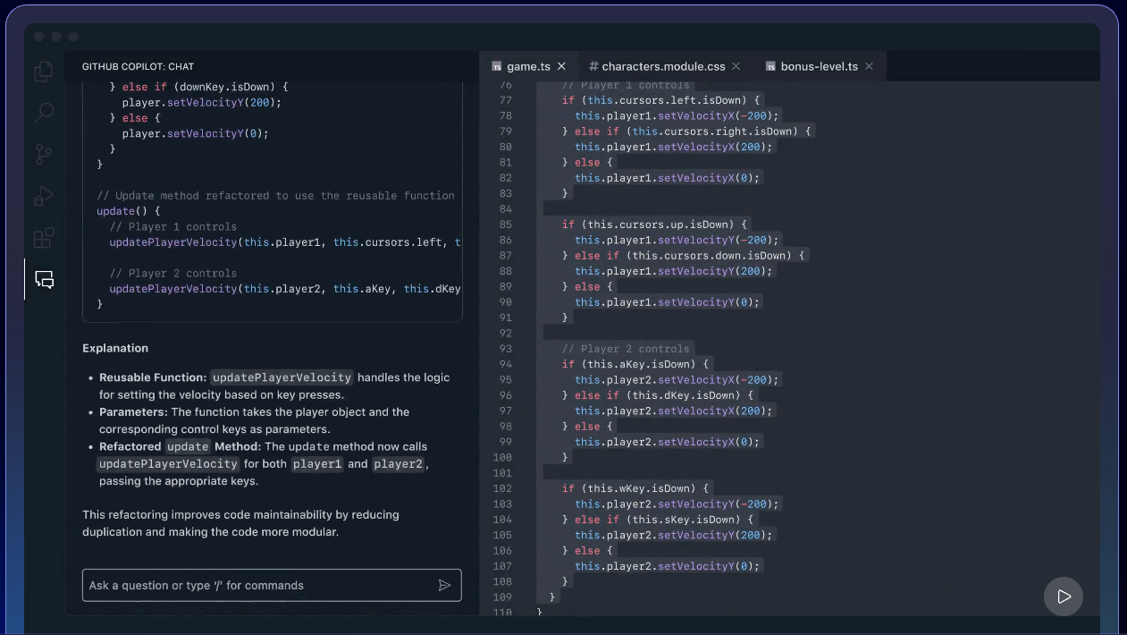Click line number 85 in the gutter
This screenshot has height=635, width=1127.
click(x=506, y=224)
